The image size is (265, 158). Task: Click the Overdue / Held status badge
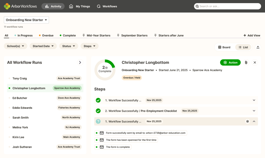click(x=132, y=78)
